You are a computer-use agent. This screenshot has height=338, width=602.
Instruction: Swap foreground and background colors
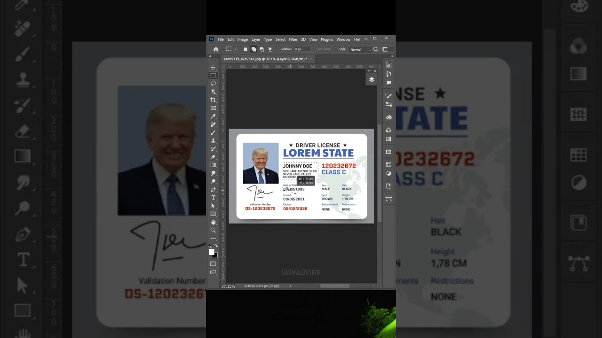(216, 246)
